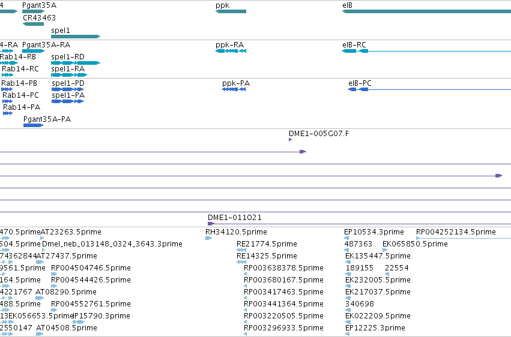
Task: Select the EK135447.5prime EST
Action: pyautogui.click(x=348, y=262)
